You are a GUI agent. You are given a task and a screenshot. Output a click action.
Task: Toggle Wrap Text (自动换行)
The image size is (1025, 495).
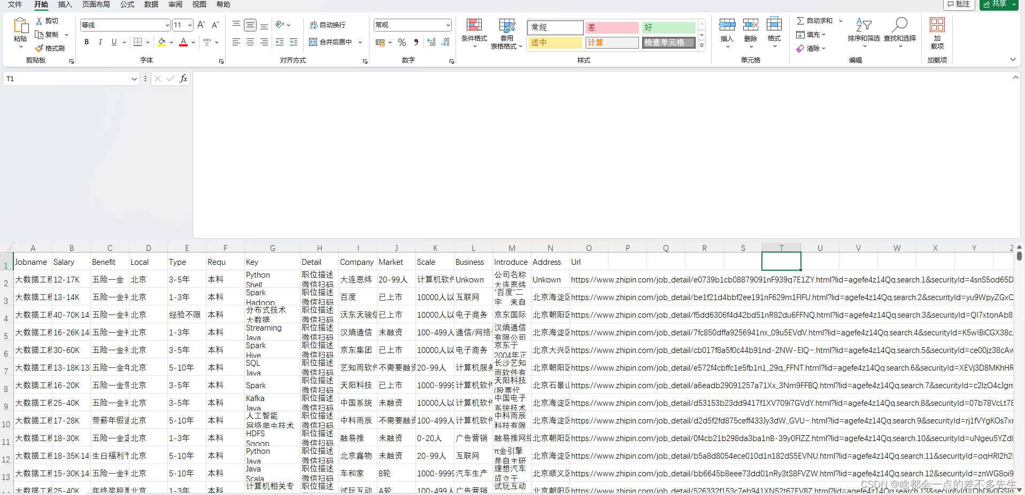tap(328, 25)
